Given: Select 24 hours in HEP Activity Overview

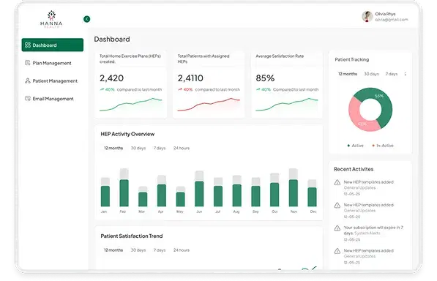Looking at the screenshot, I should 182,148.
